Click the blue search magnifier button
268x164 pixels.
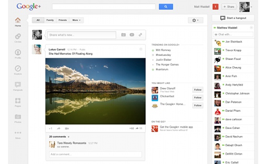tap(166, 7)
